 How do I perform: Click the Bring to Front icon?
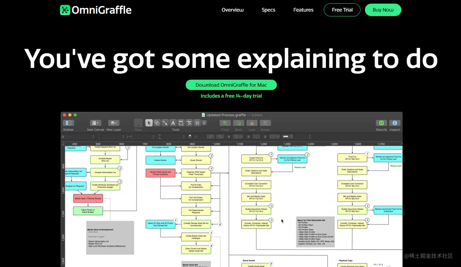click(x=225, y=123)
